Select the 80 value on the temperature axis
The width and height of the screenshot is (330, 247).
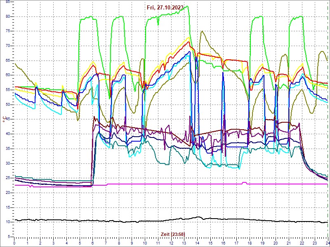[8, 16]
